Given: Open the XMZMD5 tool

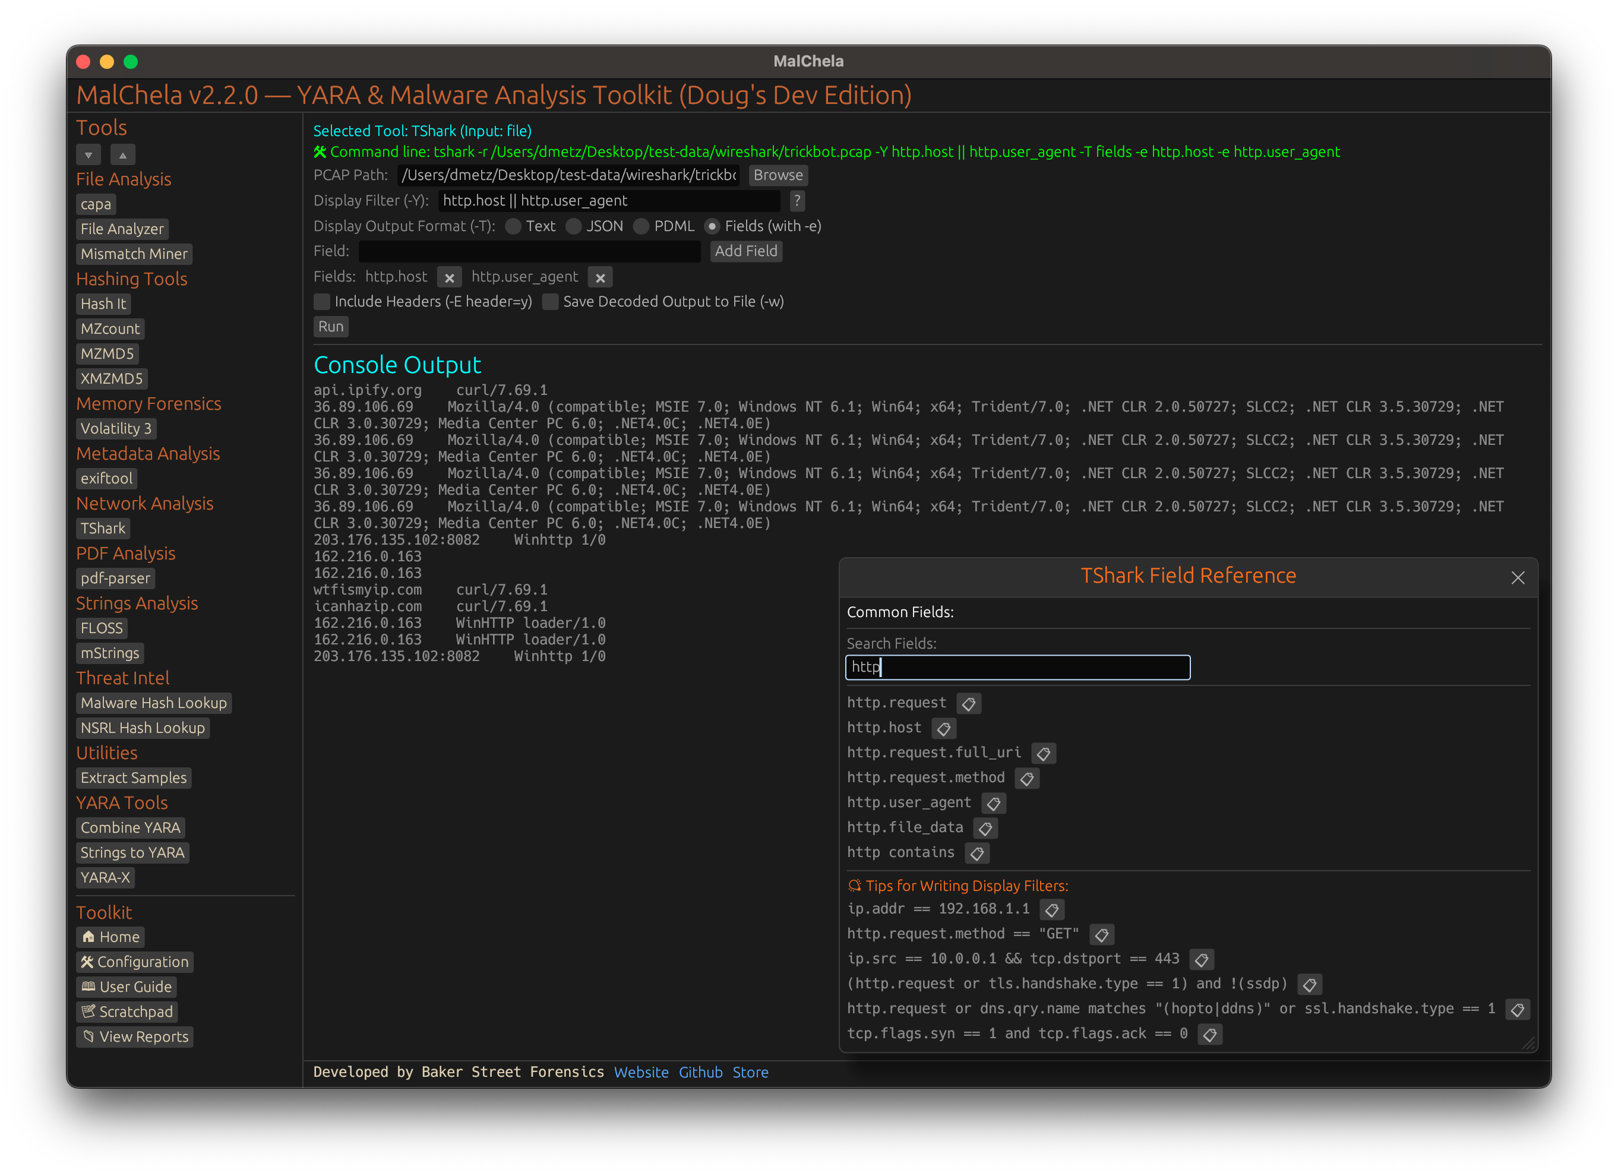Looking at the screenshot, I should click(111, 380).
